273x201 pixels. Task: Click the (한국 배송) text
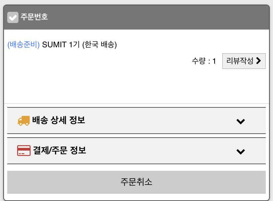point(100,45)
